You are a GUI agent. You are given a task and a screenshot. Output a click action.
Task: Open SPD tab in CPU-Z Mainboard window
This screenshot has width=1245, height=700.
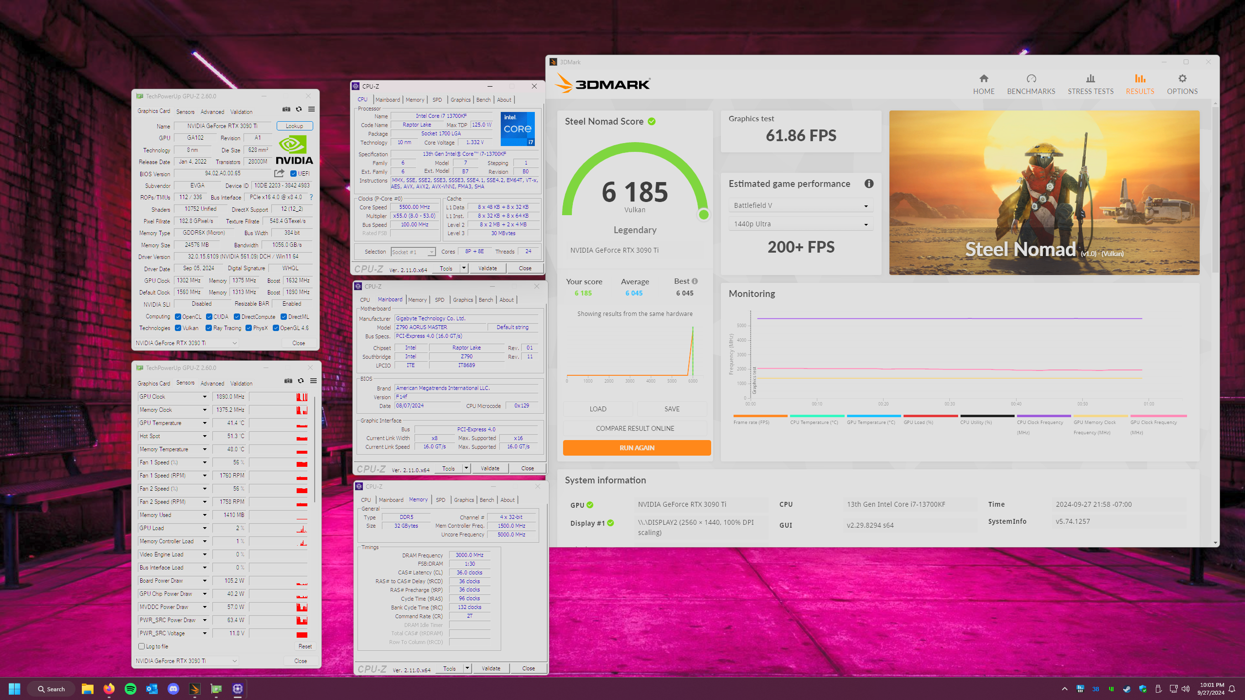[439, 300]
